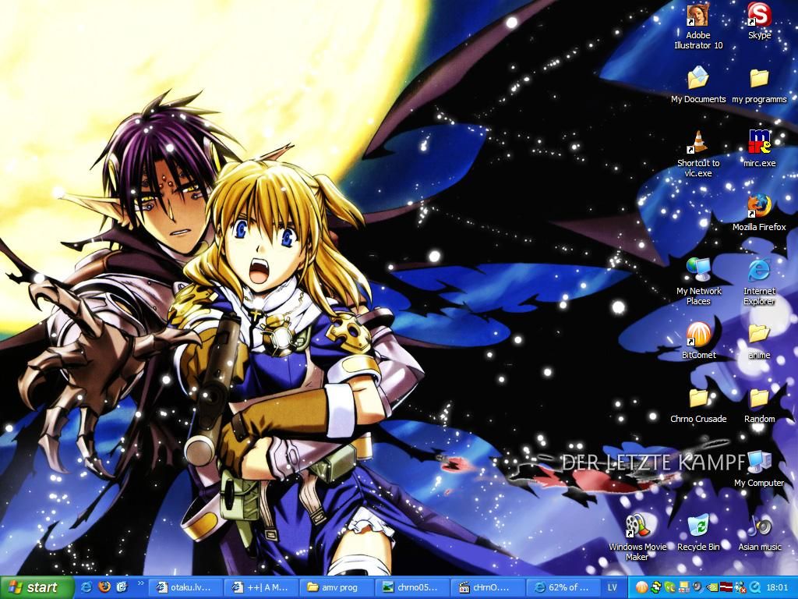This screenshot has width=798, height=599.
Task: Open My Network Places on the desktop
Action: 699,282
